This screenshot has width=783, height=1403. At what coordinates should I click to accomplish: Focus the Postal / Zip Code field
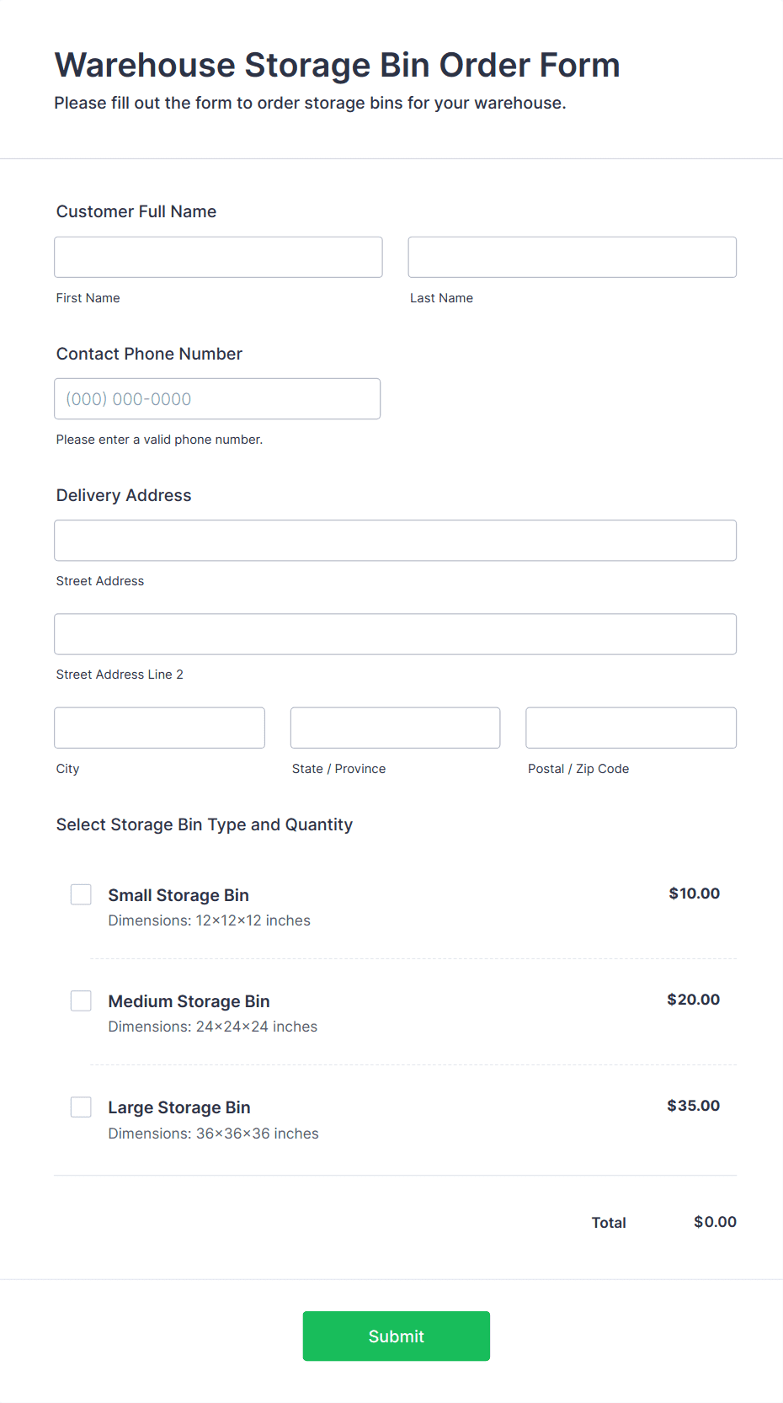[631, 728]
